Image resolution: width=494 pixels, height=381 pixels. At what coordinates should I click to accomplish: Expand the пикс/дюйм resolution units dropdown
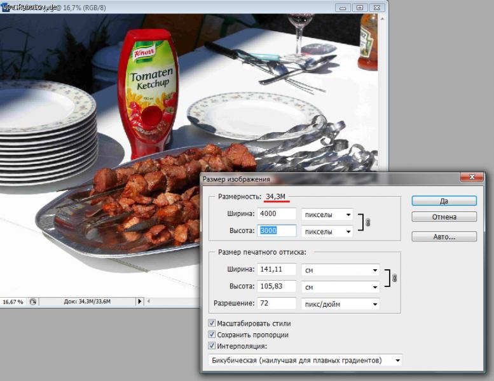coord(340,304)
